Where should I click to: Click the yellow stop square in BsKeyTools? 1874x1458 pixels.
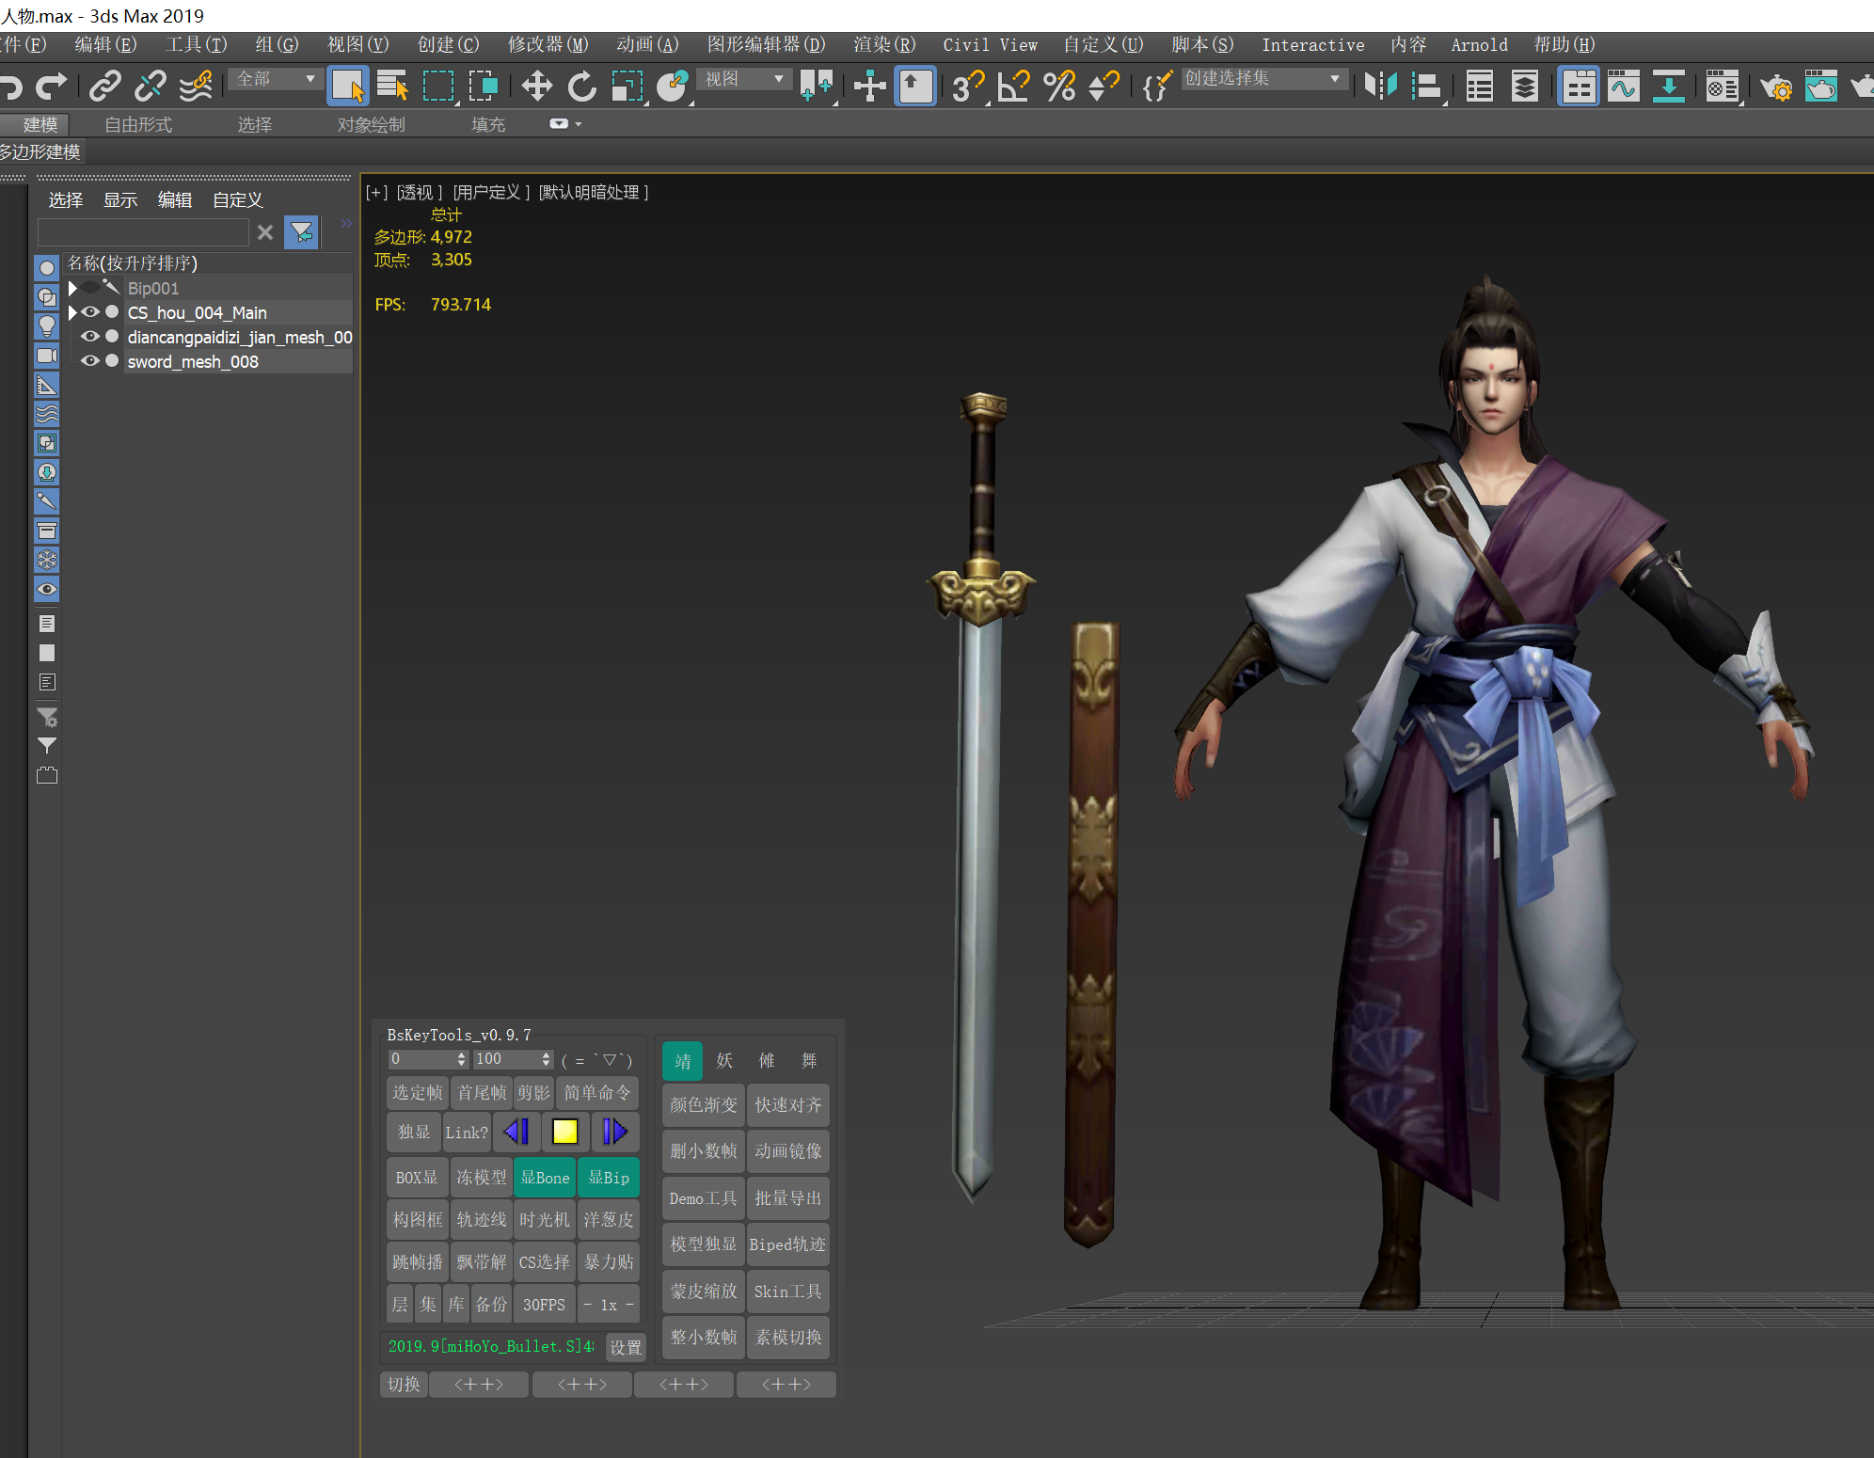(565, 1132)
